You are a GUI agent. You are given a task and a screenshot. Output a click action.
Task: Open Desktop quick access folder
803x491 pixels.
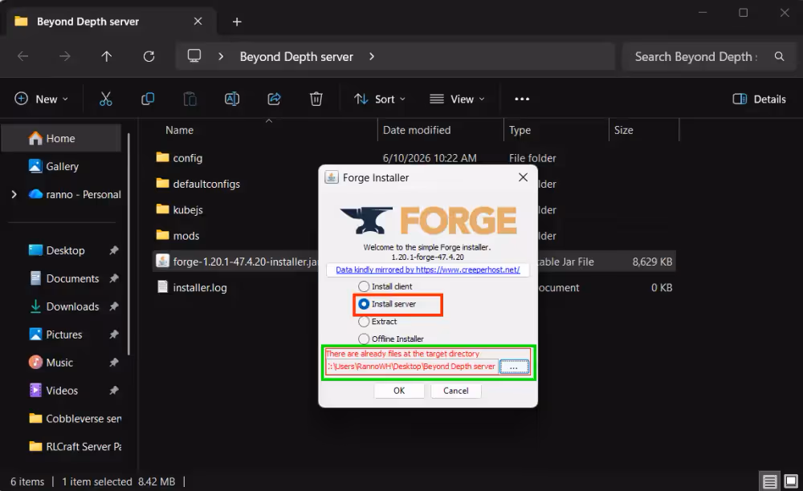click(65, 250)
